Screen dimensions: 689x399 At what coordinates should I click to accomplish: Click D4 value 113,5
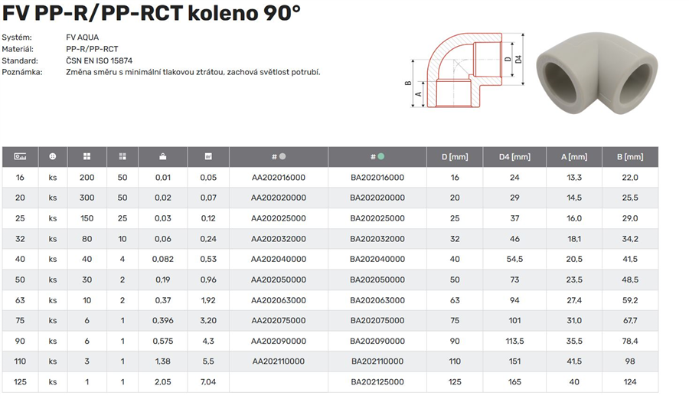pos(514,341)
